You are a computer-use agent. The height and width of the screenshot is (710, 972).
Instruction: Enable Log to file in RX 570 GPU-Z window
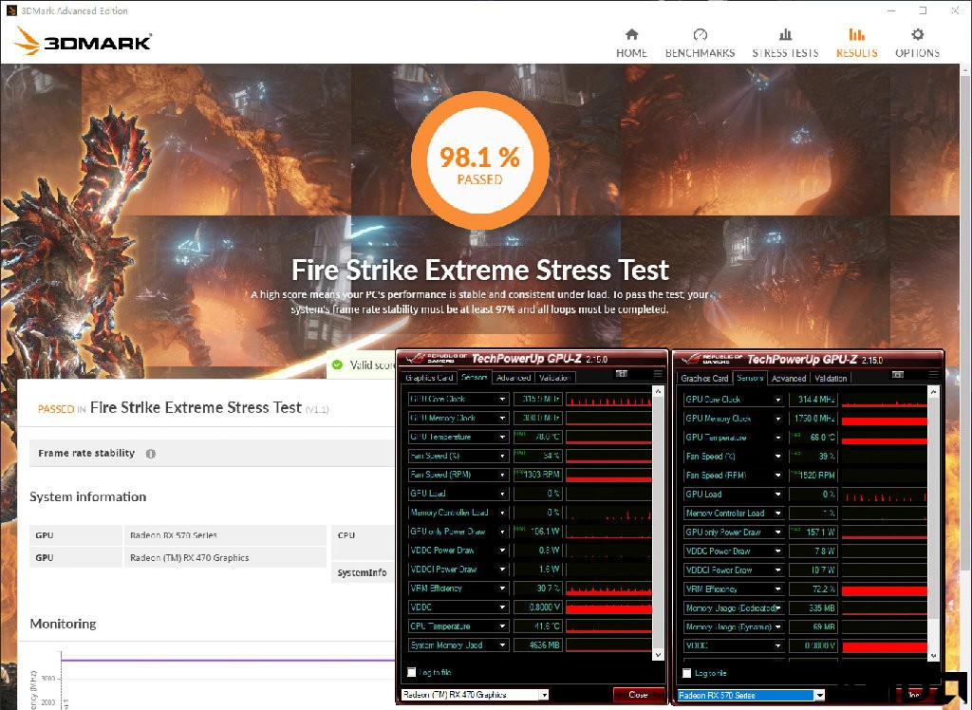[x=686, y=673]
